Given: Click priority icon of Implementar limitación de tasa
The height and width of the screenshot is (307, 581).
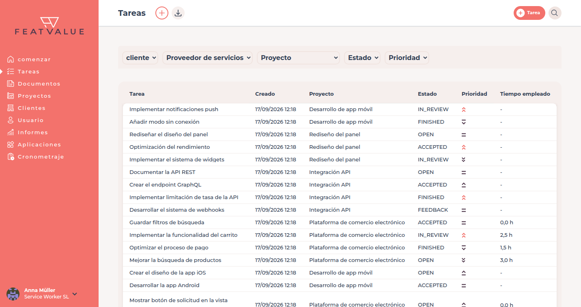Looking at the screenshot, I should tap(464, 198).
